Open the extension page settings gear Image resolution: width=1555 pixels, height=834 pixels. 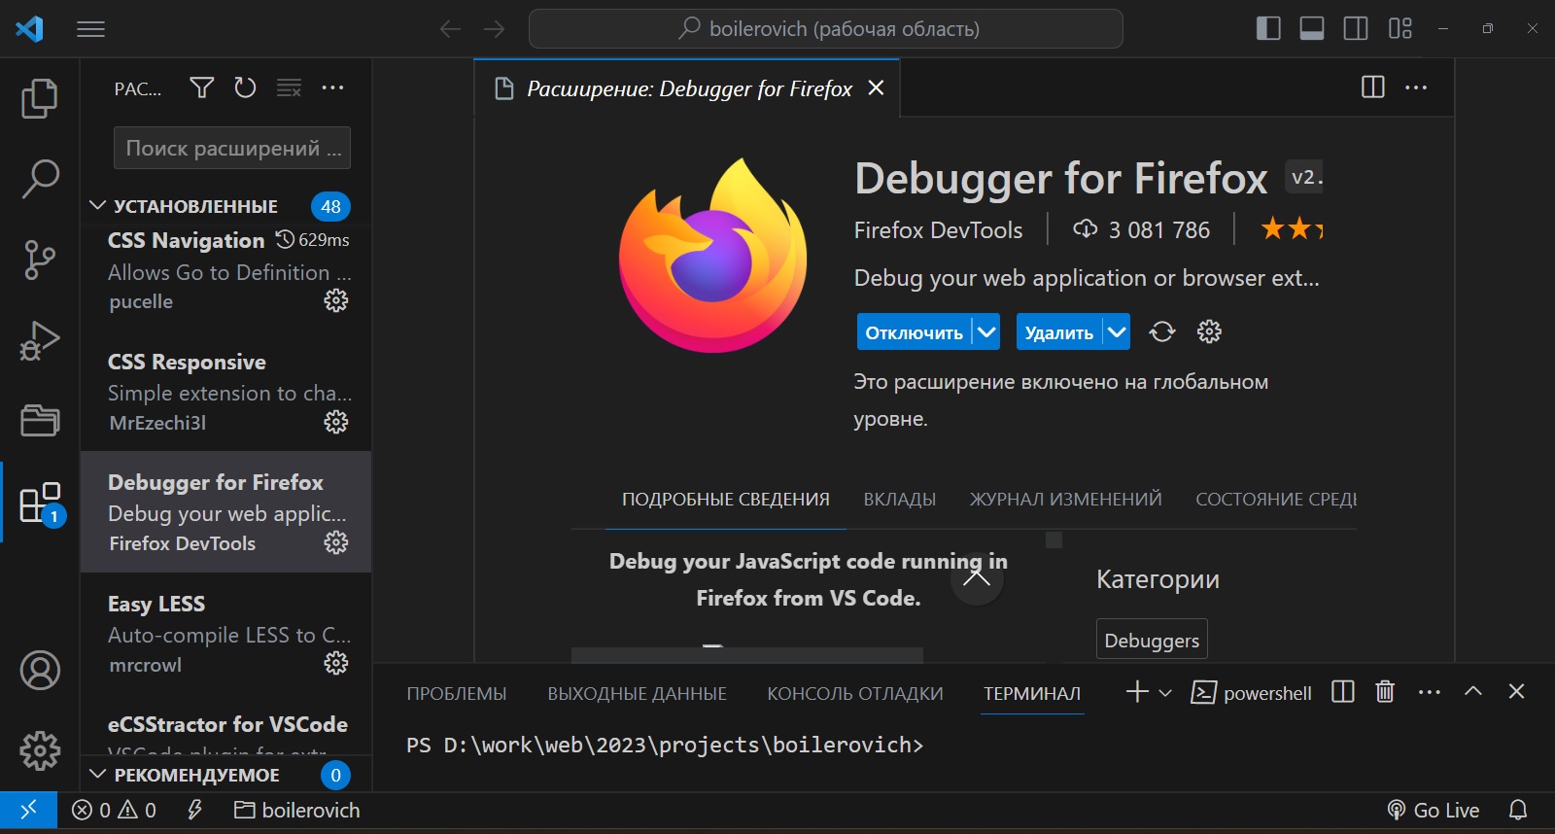click(x=1209, y=331)
